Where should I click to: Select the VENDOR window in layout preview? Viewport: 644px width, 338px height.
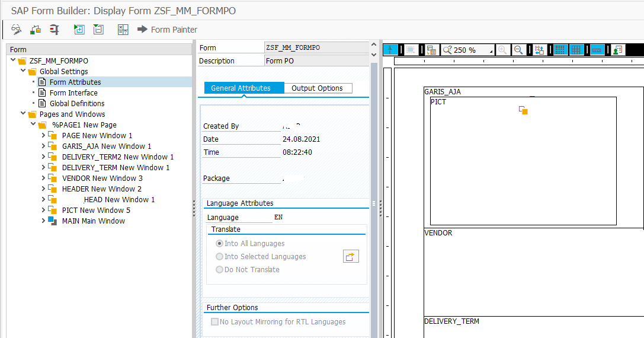tap(534, 272)
